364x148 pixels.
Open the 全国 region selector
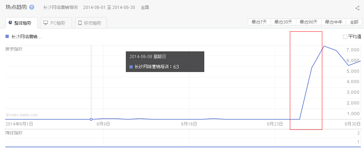point(145,7)
